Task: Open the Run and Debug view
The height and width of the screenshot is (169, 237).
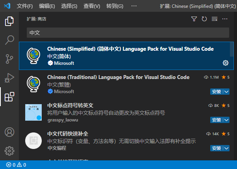Action: click(9, 78)
